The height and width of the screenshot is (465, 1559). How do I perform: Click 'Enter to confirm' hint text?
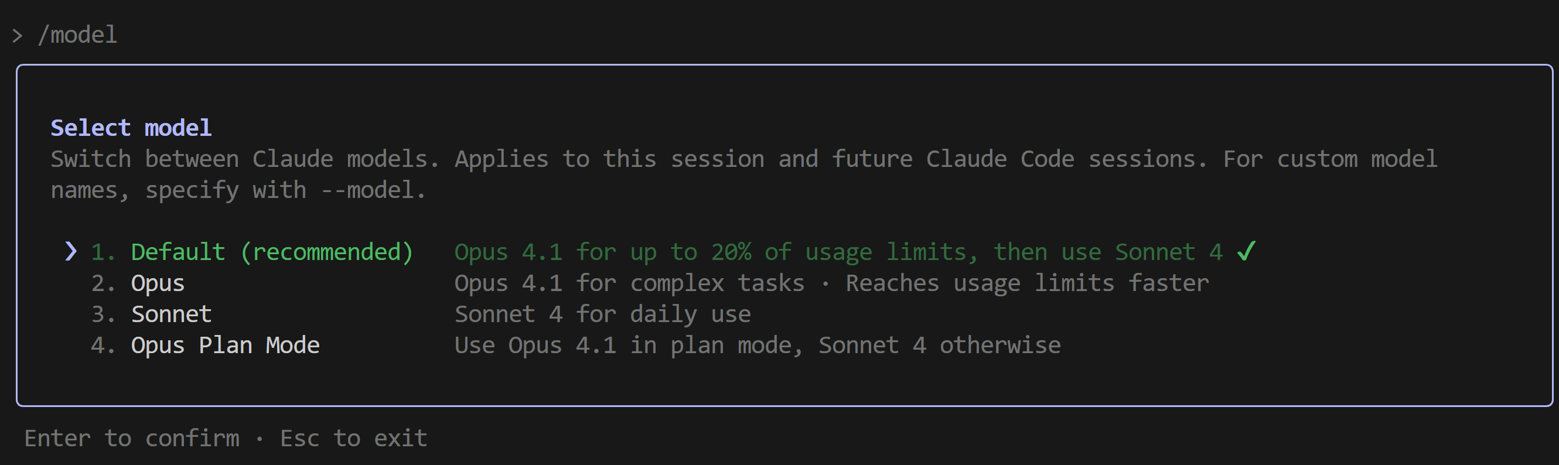[x=131, y=438]
